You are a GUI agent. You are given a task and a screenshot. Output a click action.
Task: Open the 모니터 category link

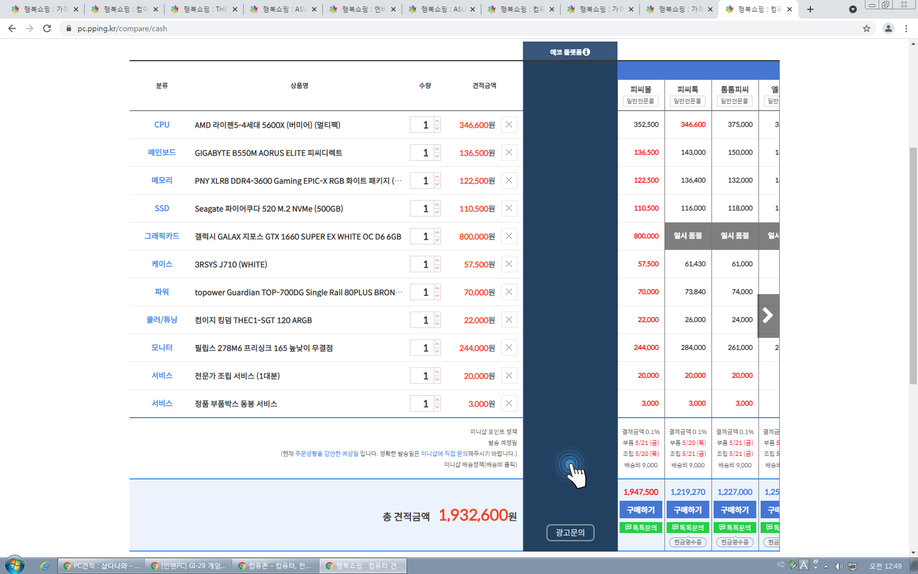[x=162, y=348]
